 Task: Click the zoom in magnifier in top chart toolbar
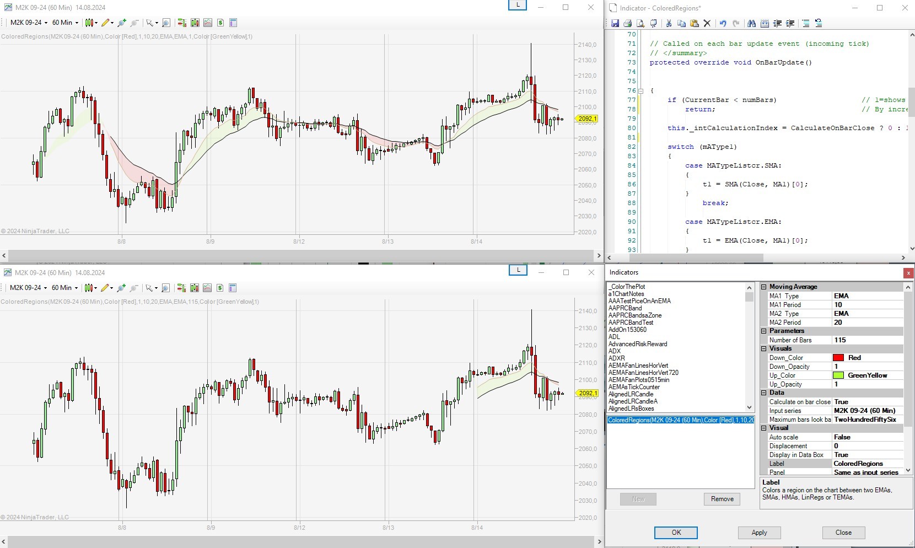click(121, 23)
